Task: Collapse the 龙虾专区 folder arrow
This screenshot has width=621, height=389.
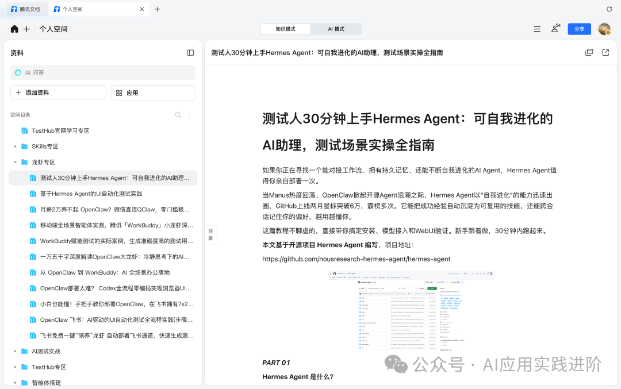Action: [15, 162]
